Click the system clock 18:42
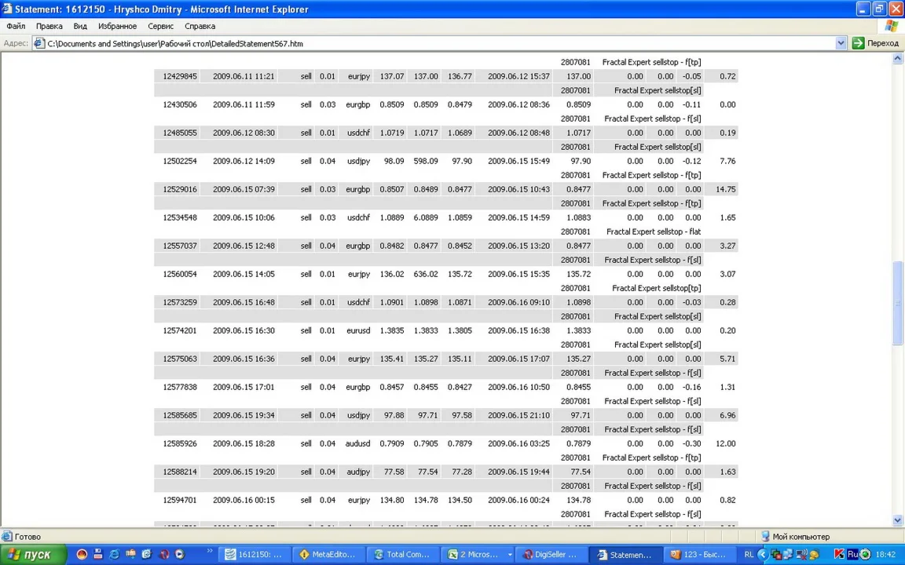Image resolution: width=905 pixels, height=565 pixels. 886,555
